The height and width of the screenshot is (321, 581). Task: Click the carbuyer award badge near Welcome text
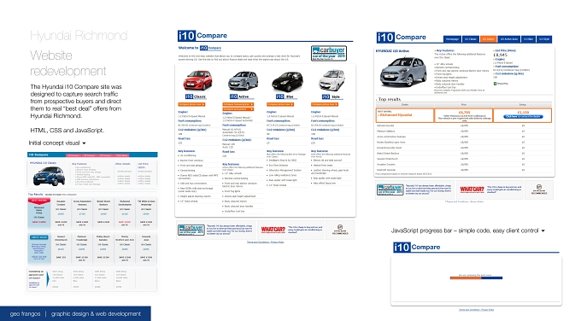pos(329,53)
